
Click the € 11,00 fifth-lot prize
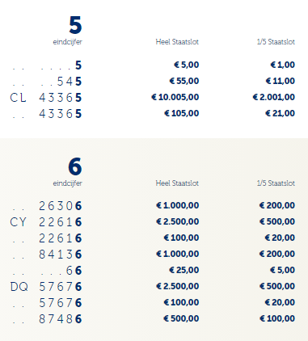[x=281, y=81]
